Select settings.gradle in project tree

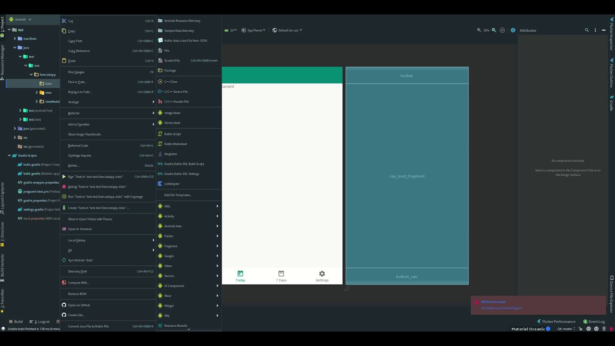(38, 210)
